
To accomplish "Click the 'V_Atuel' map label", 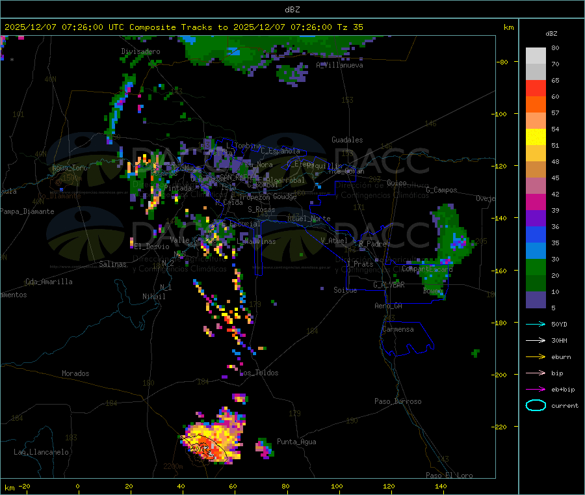I will pos(334,241).
